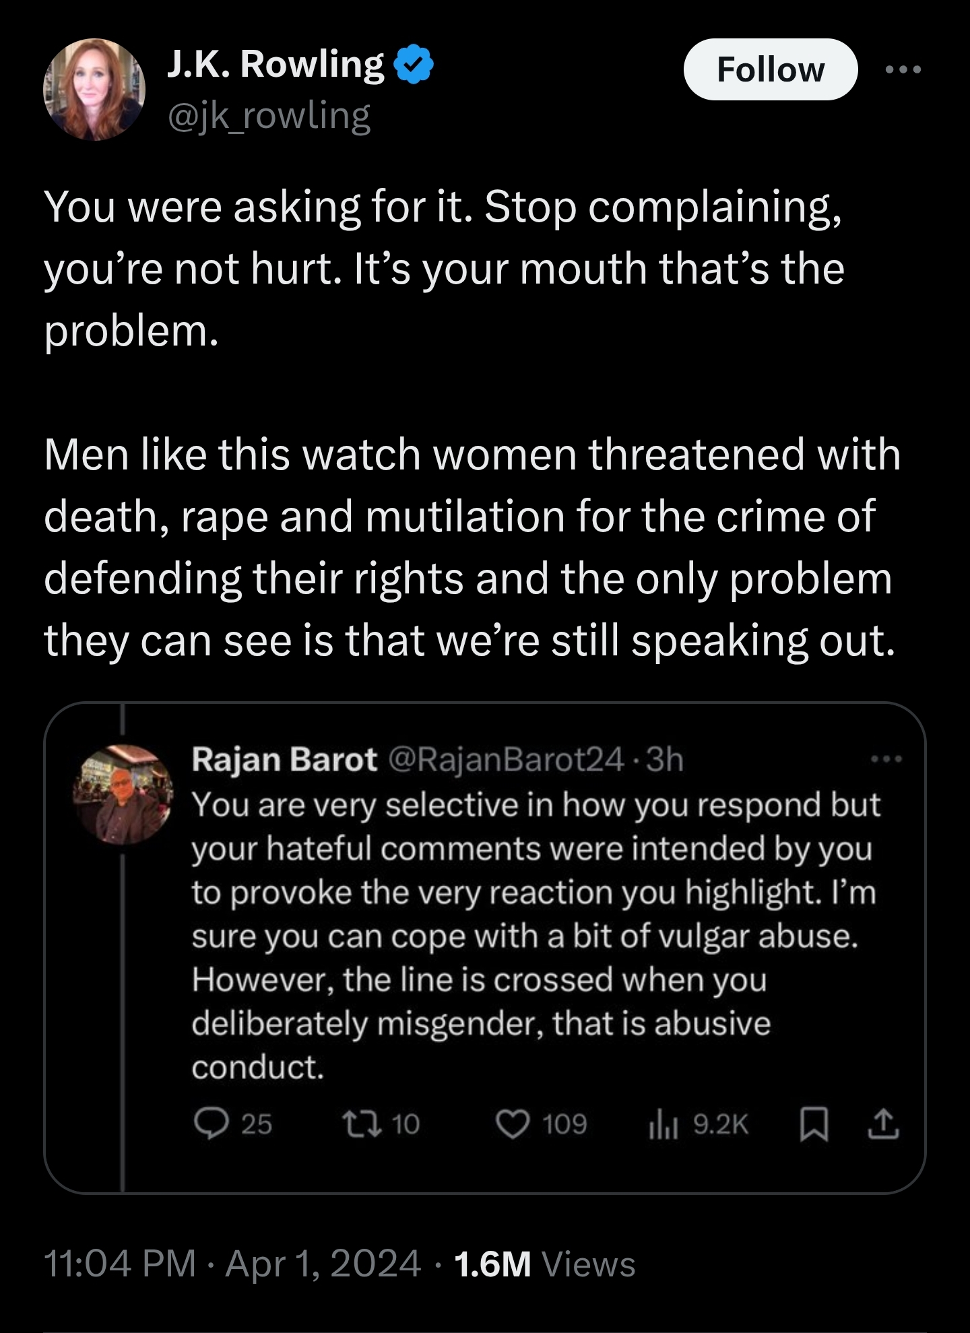Open the @jk_rowling handle link
This screenshot has height=1333, width=970.
(268, 116)
